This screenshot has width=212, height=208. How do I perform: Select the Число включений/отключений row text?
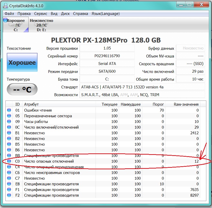(x=51, y=127)
